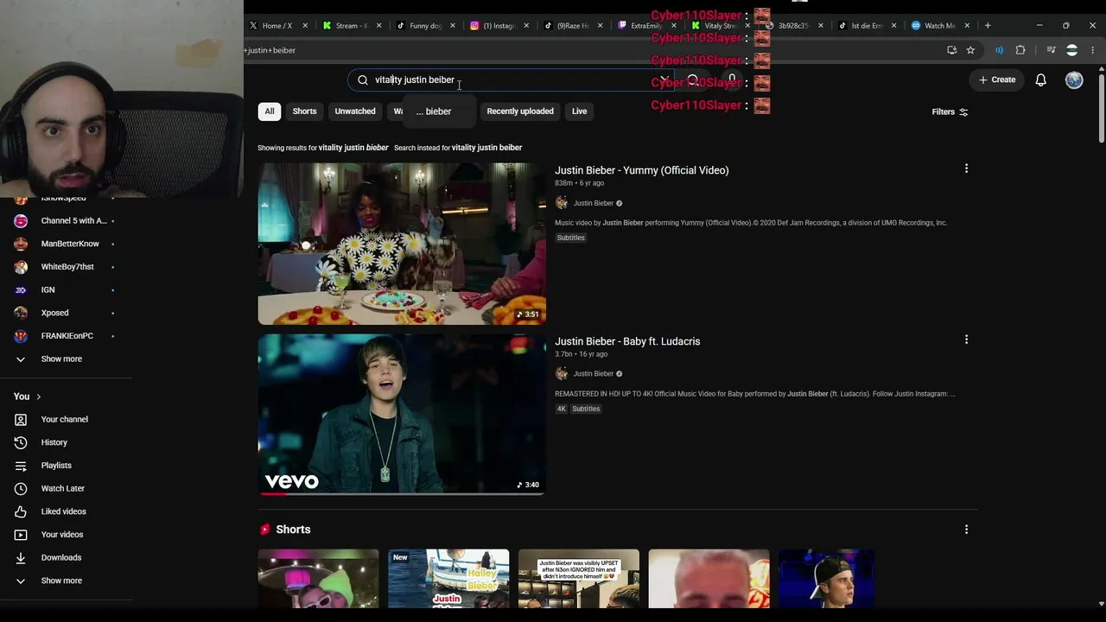Open the Short marked 'New' with Hailey Bieber

pos(448,578)
